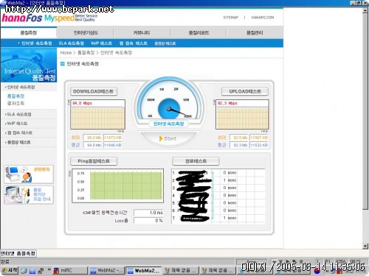Screen dimensions: 369x276
Task: Click the upload speed graph showing 92.3 Mbps
Action: point(242,115)
